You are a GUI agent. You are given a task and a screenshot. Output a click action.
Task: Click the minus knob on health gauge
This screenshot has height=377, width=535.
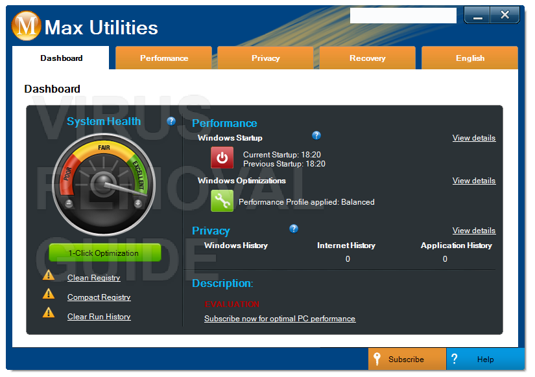[69, 203]
